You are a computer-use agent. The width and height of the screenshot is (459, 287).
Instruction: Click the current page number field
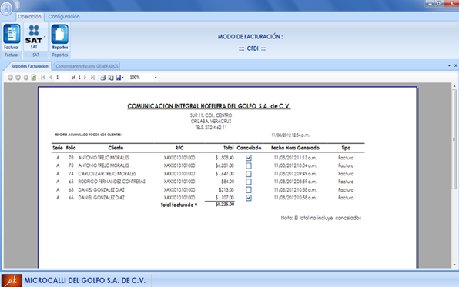pyautogui.click(x=62, y=78)
